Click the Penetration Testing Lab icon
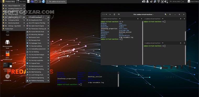 tap(27, 29)
